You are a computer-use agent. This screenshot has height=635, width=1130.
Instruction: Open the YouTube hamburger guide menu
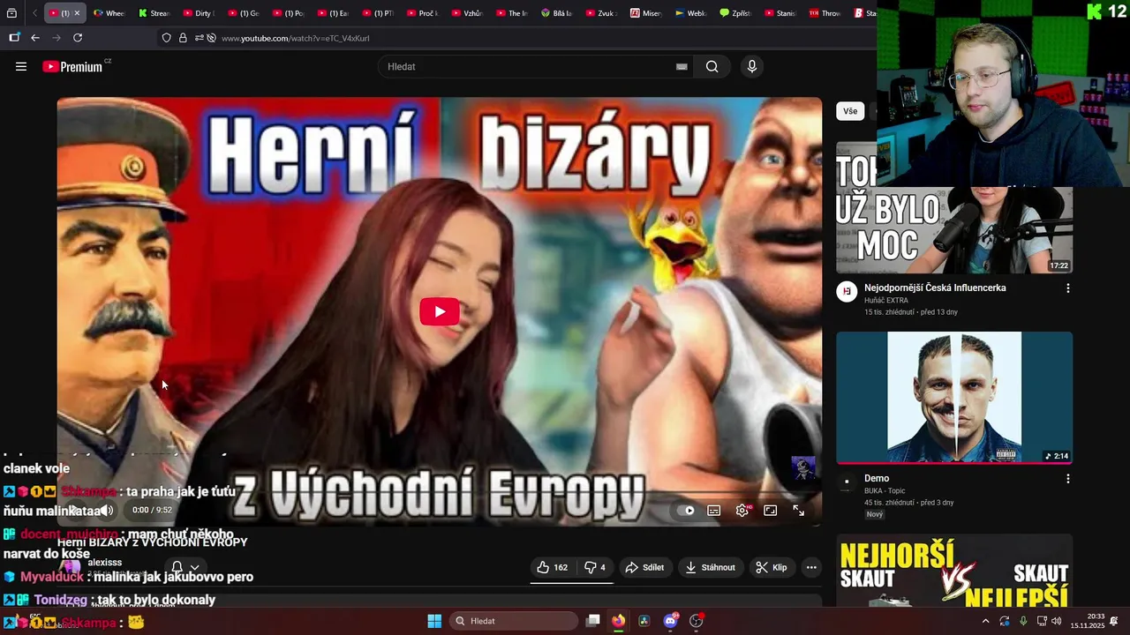21,66
